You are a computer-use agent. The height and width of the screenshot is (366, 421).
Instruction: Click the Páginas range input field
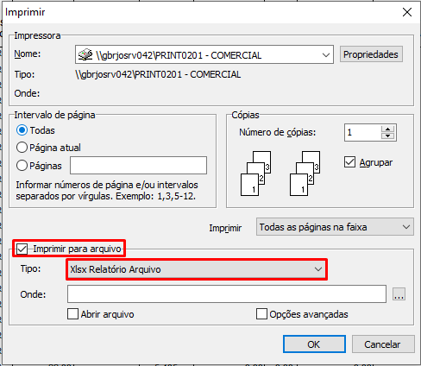pyautogui.click(x=138, y=166)
